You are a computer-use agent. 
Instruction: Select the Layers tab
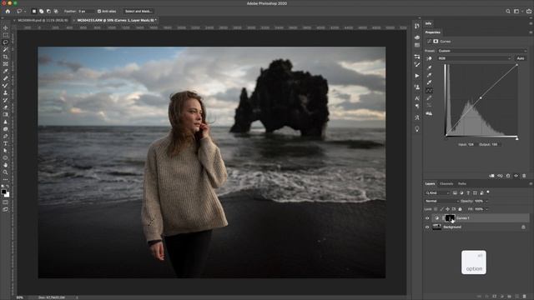coord(431,183)
